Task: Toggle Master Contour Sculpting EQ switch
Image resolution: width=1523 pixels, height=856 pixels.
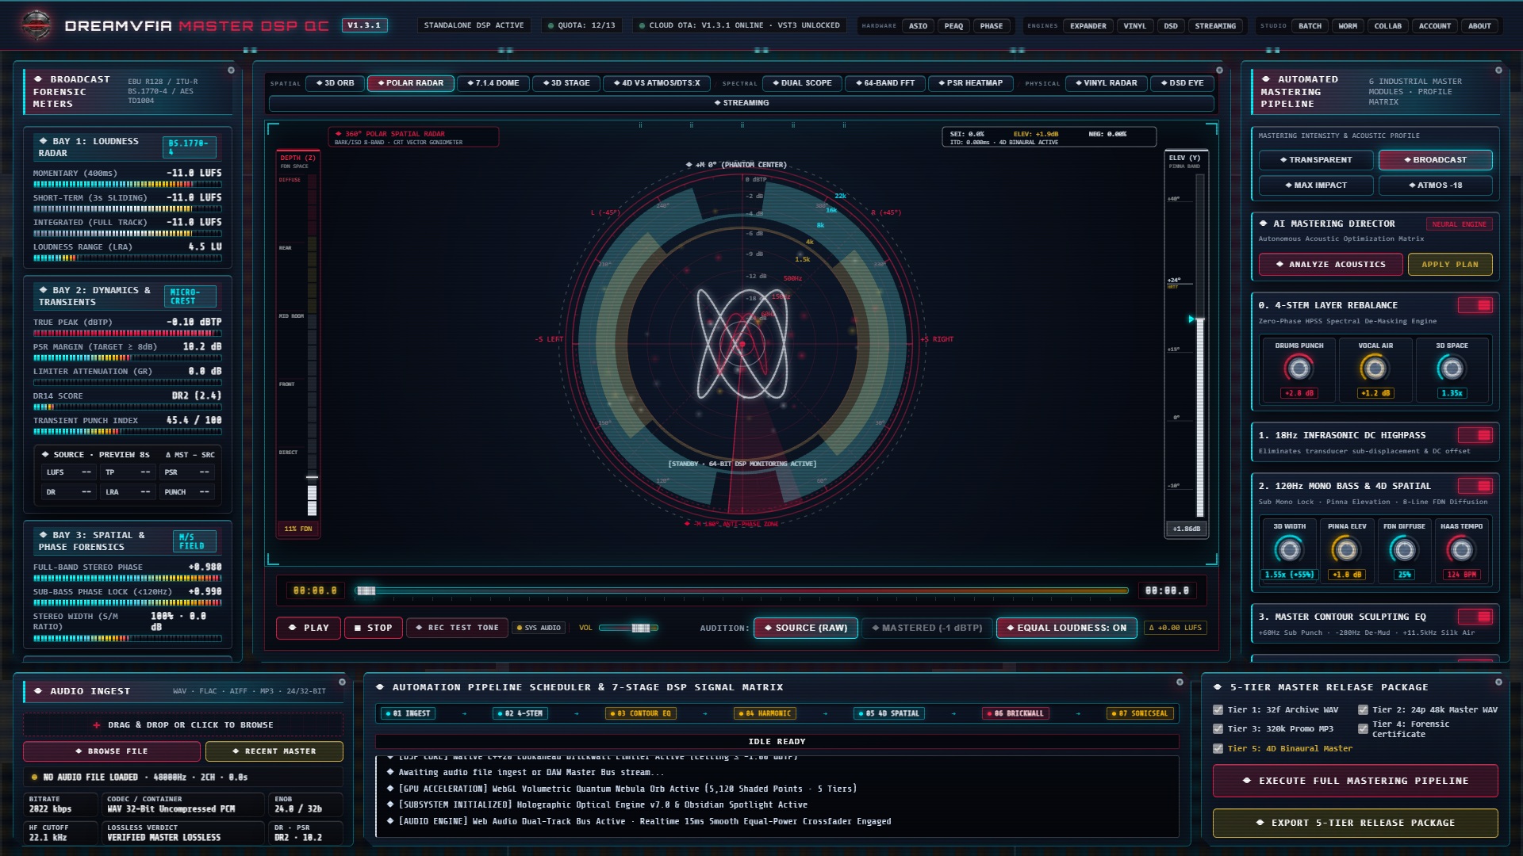Action: [1475, 617]
